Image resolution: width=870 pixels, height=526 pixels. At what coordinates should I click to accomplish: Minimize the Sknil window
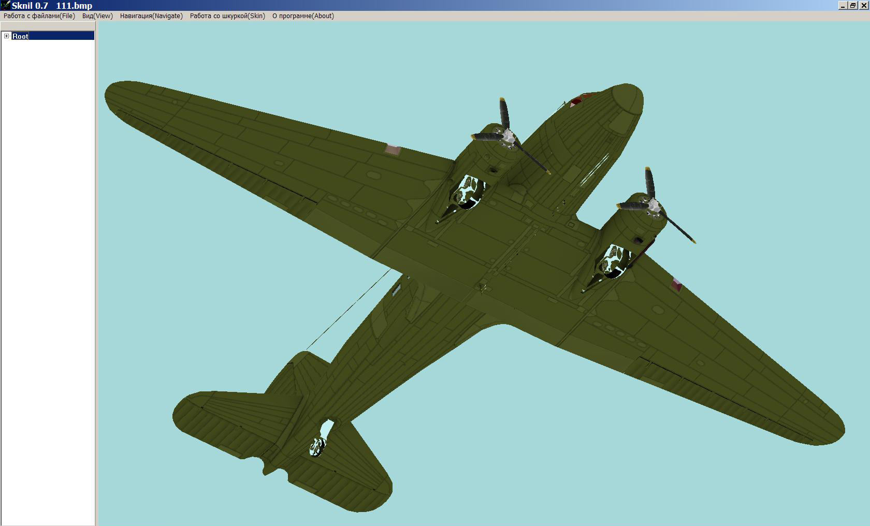click(x=843, y=5)
